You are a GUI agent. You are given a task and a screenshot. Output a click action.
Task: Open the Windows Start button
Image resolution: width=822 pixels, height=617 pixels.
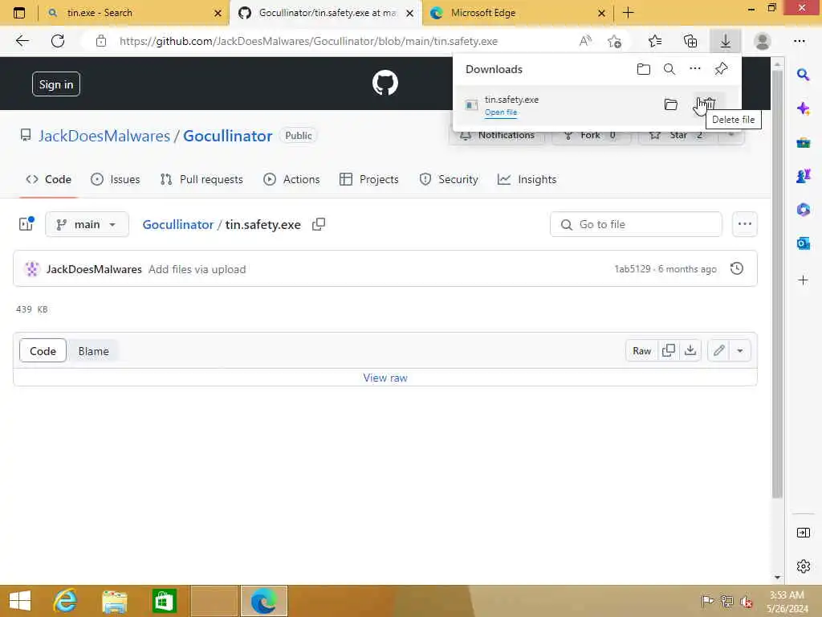(x=20, y=601)
